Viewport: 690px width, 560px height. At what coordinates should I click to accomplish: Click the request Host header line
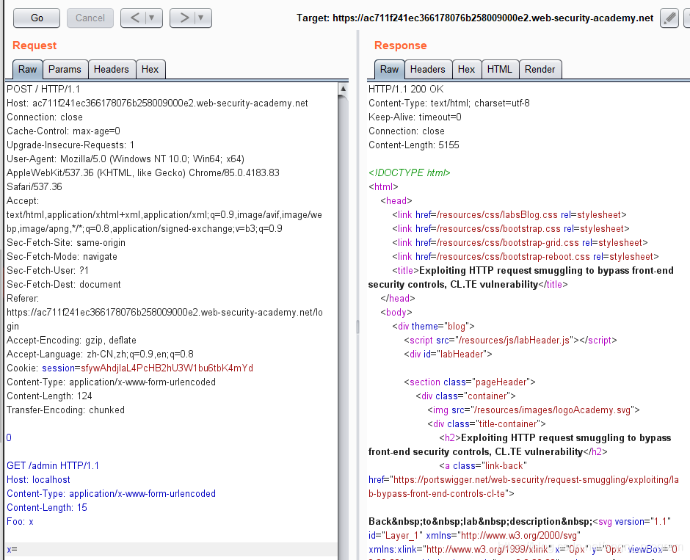157,103
